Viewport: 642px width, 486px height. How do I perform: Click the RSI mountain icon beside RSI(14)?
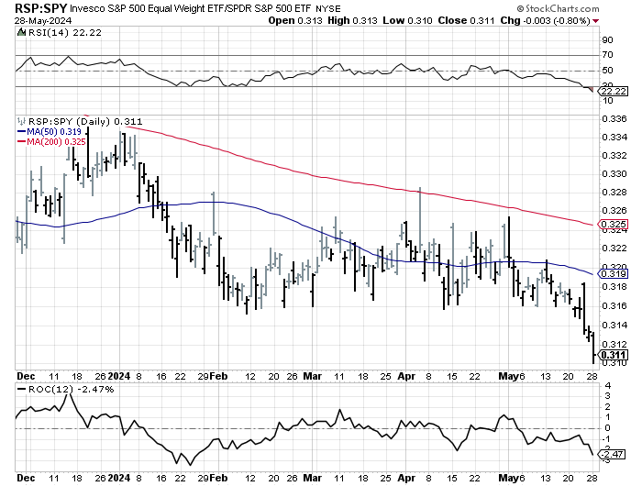tap(21, 32)
